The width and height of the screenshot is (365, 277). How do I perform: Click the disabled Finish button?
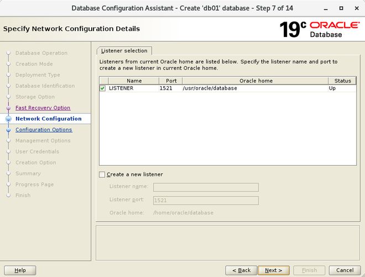pyautogui.click(x=309, y=270)
